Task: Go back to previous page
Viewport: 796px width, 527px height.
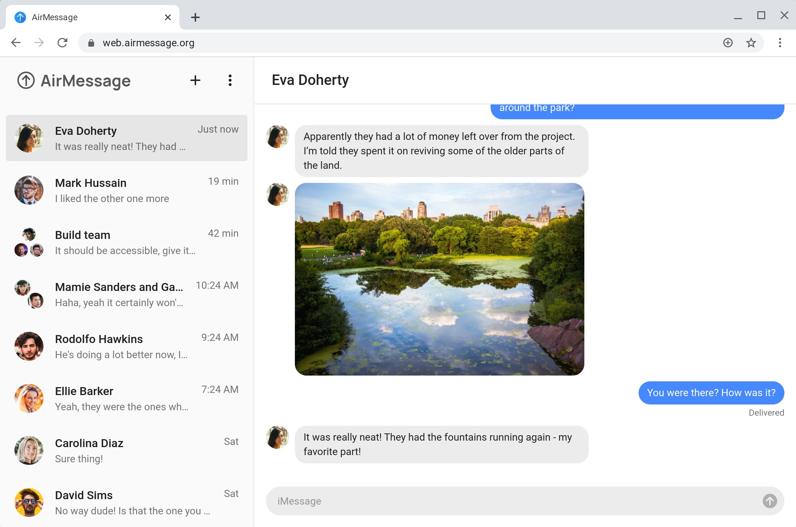Action: point(16,43)
